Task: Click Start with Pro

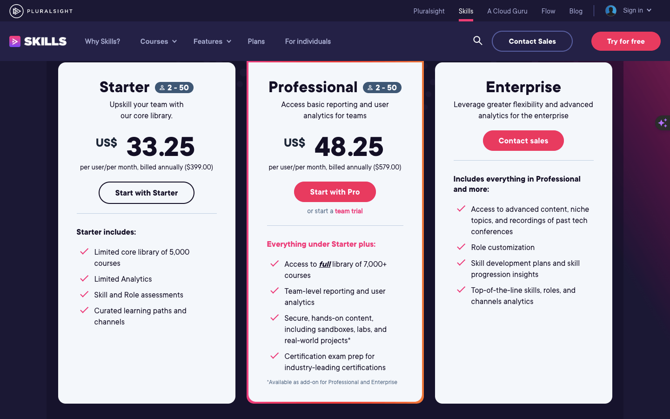Action: (x=335, y=191)
